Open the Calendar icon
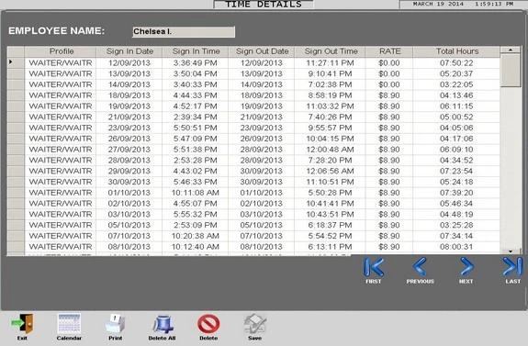The height and width of the screenshot is (346, 528). pos(69,323)
